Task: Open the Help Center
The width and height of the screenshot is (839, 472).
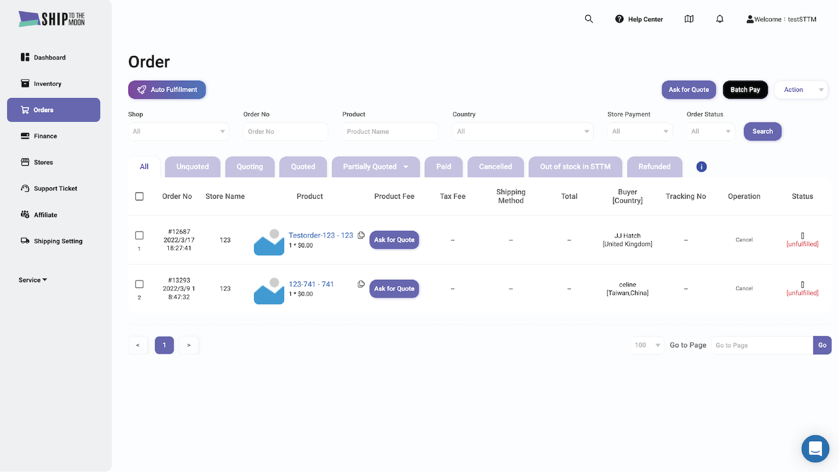Action: point(639,19)
